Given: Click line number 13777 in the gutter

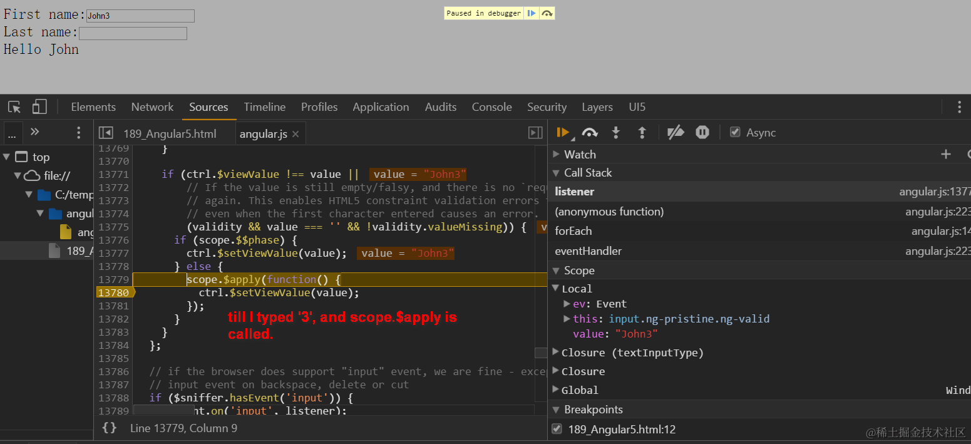Looking at the screenshot, I should pos(114,253).
